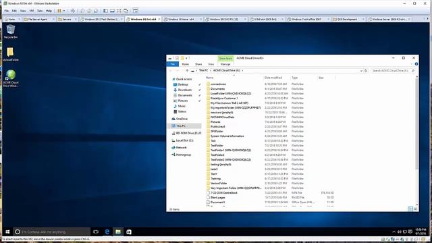432x243 pixels.
Task: Click the Send Ctrl+Alt+Del toolbar icon
Action: 73,11
